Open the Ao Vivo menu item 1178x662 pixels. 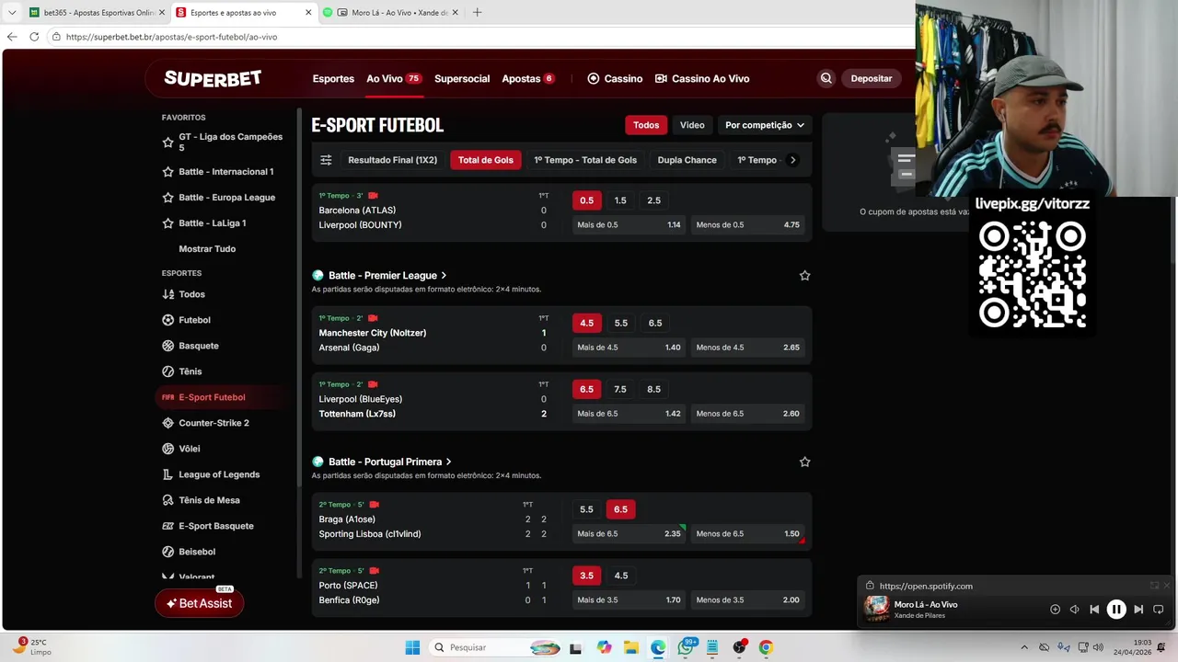[394, 79]
